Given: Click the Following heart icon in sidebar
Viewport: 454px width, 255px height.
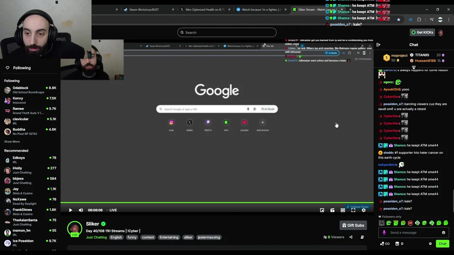Looking at the screenshot, I should [x=7, y=68].
